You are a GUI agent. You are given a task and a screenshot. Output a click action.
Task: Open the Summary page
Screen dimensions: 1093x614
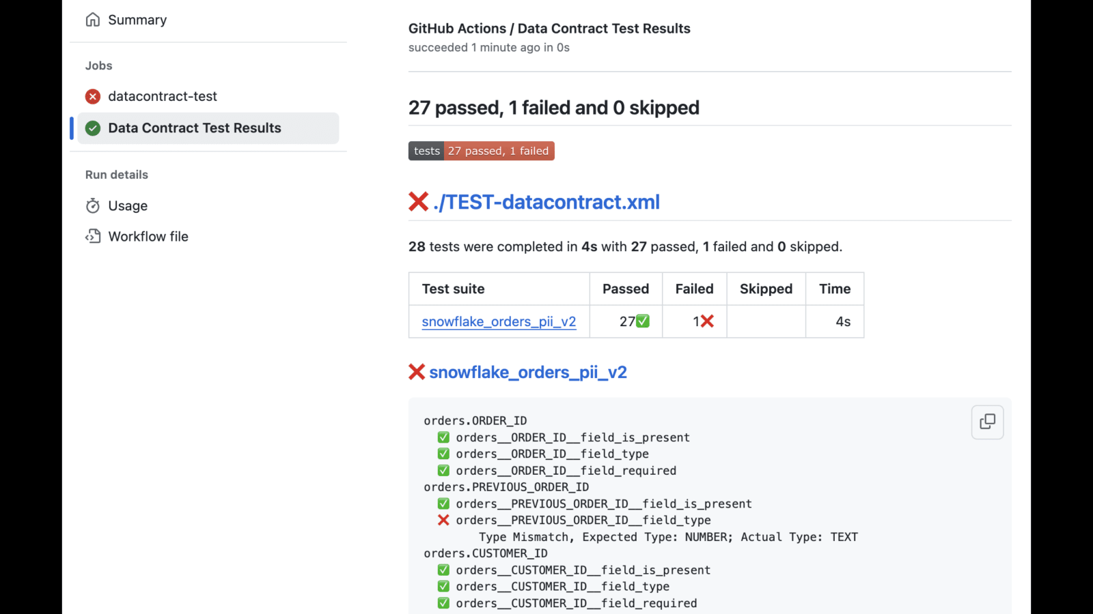point(137,20)
